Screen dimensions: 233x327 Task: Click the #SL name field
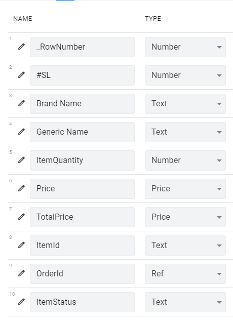(x=82, y=75)
